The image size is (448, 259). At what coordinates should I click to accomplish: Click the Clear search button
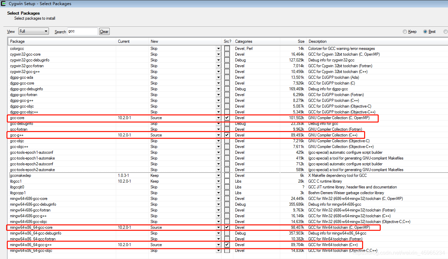click(104, 32)
